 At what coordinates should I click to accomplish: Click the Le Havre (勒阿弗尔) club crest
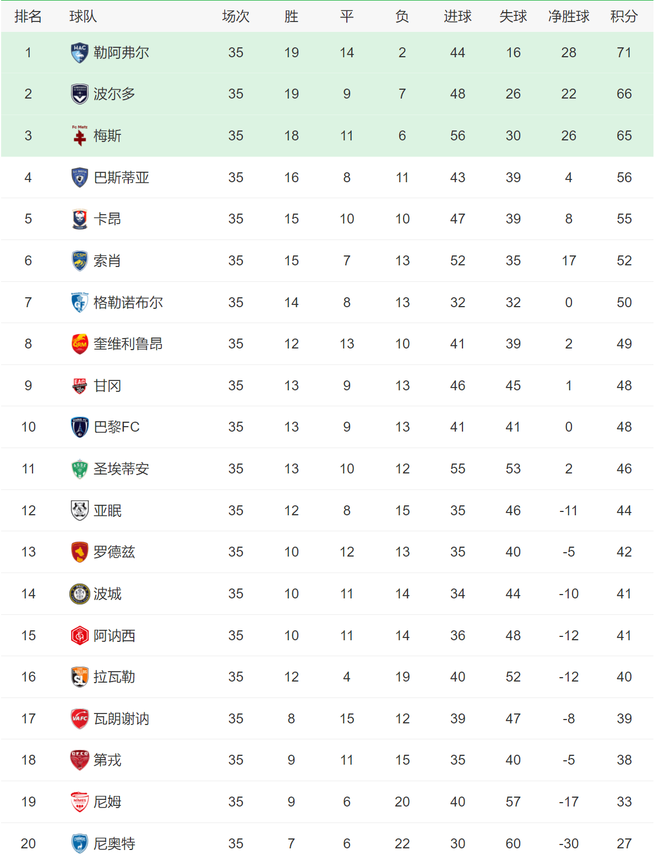(80, 53)
